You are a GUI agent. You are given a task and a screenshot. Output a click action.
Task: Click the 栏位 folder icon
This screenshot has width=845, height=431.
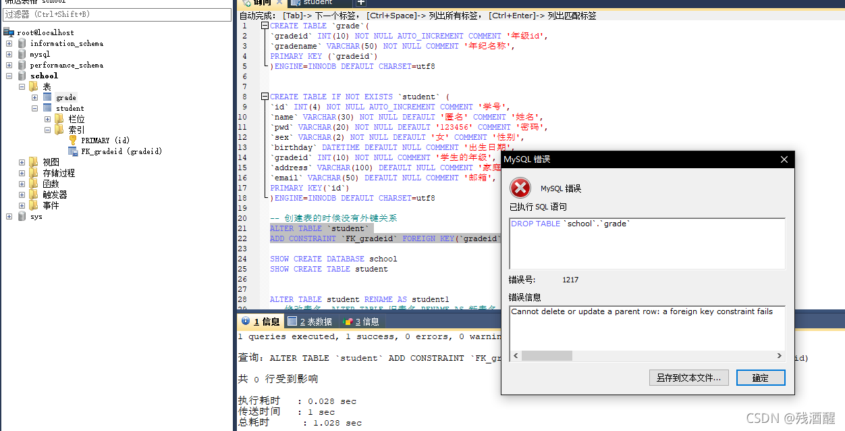(60, 119)
